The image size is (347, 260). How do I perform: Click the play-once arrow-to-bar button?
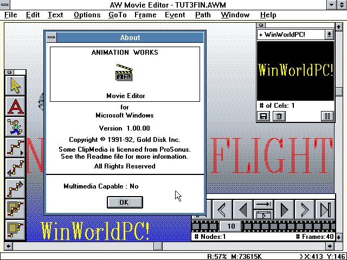click(264, 205)
